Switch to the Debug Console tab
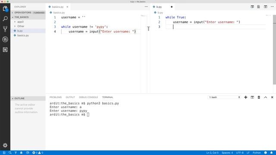276x155 pixels. (x=88, y=97)
